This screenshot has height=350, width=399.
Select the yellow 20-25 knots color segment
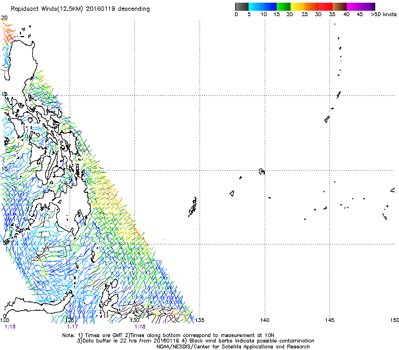point(298,6)
